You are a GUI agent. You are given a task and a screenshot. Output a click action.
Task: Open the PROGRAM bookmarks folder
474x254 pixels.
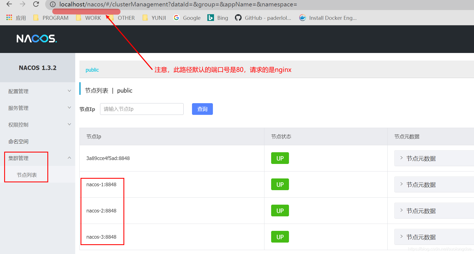[51, 18]
